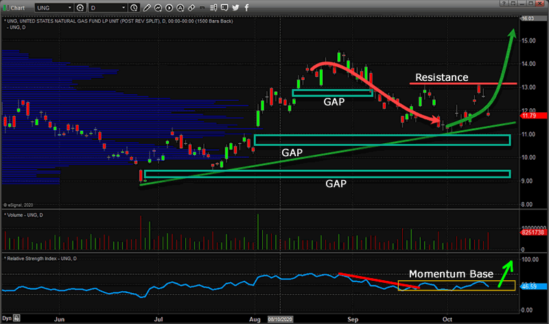
Task: Click the Oct time axis label
Action: click(447, 319)
